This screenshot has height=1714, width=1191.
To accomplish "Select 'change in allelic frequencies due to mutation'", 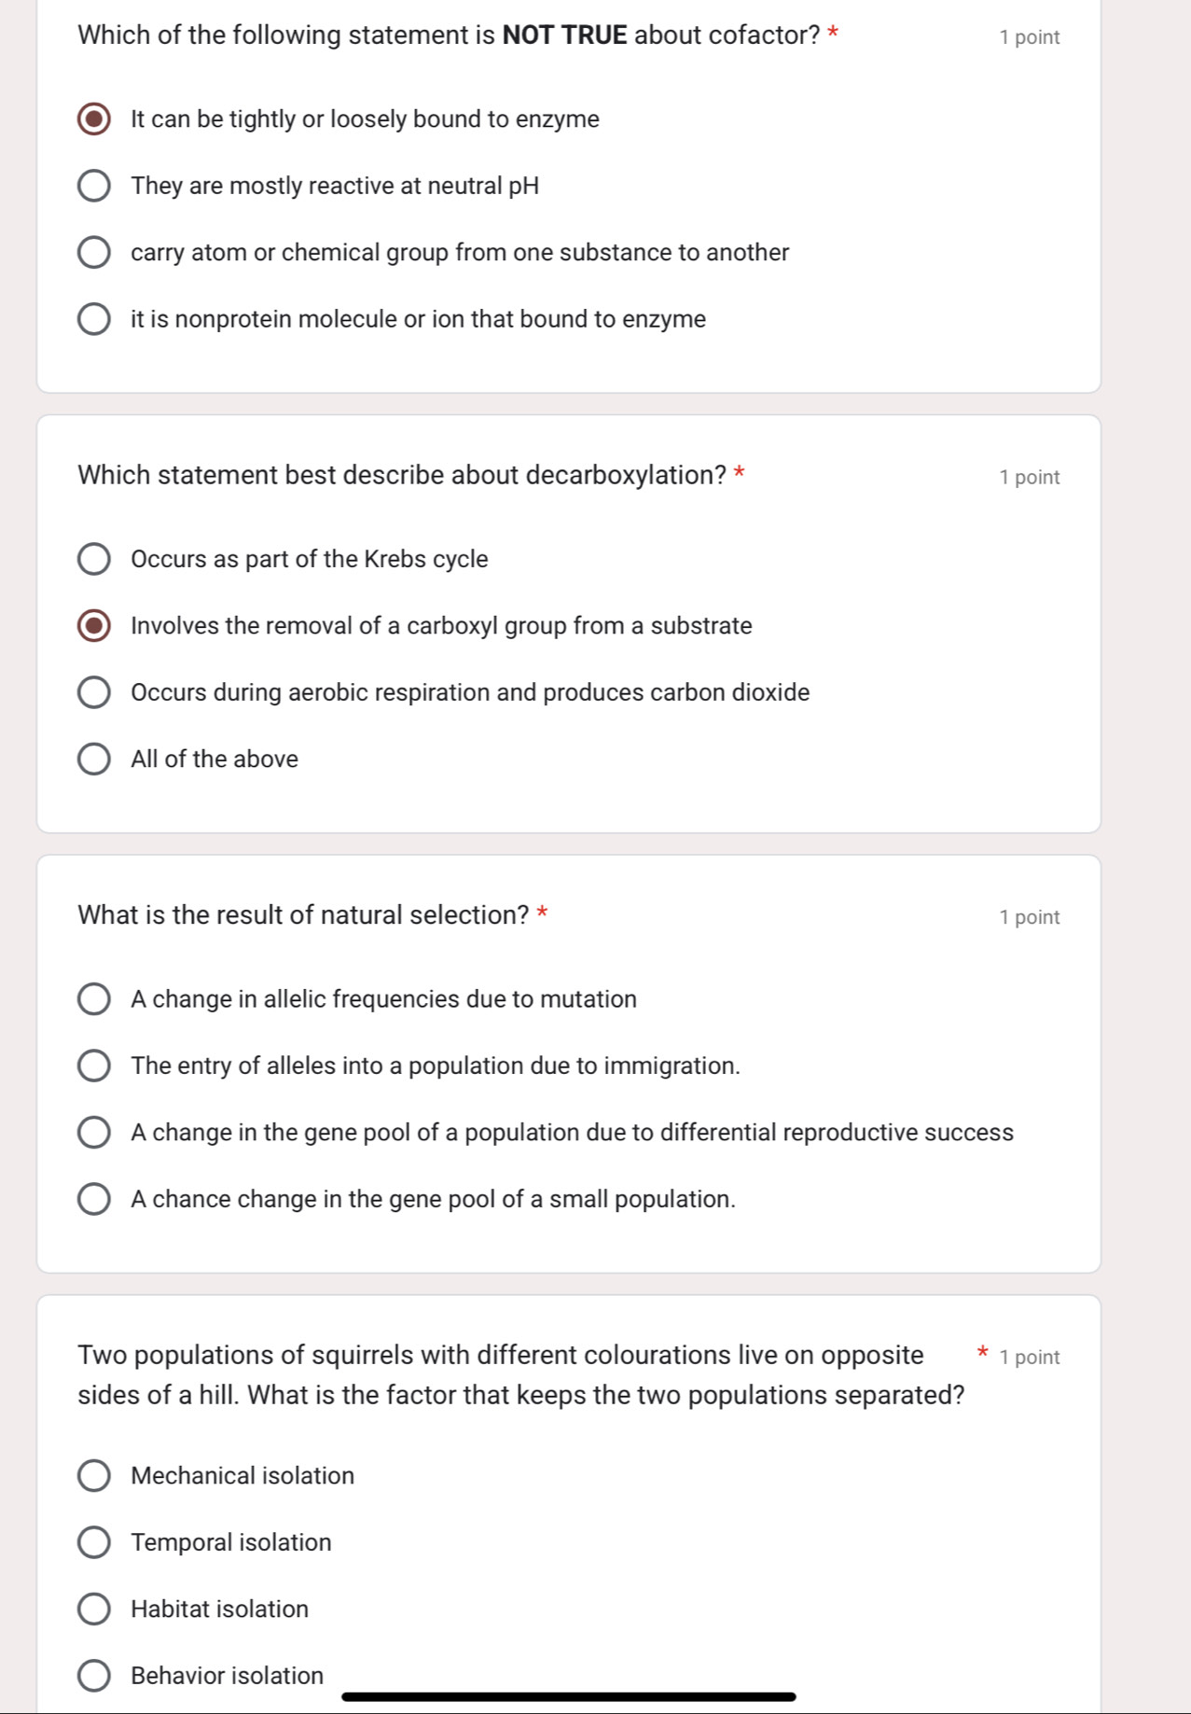I will click(x=93, y=999).
